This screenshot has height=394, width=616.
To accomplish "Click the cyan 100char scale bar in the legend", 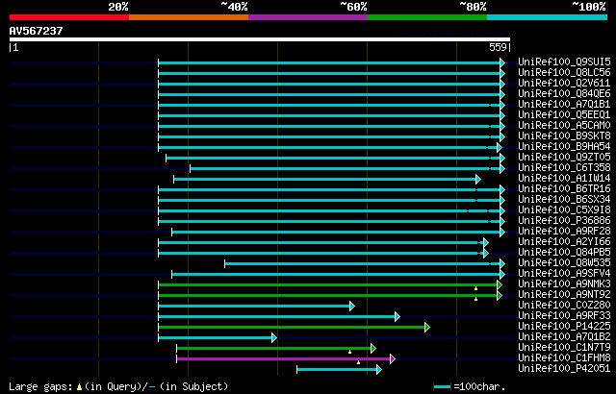I will click(x=443, y=387).
